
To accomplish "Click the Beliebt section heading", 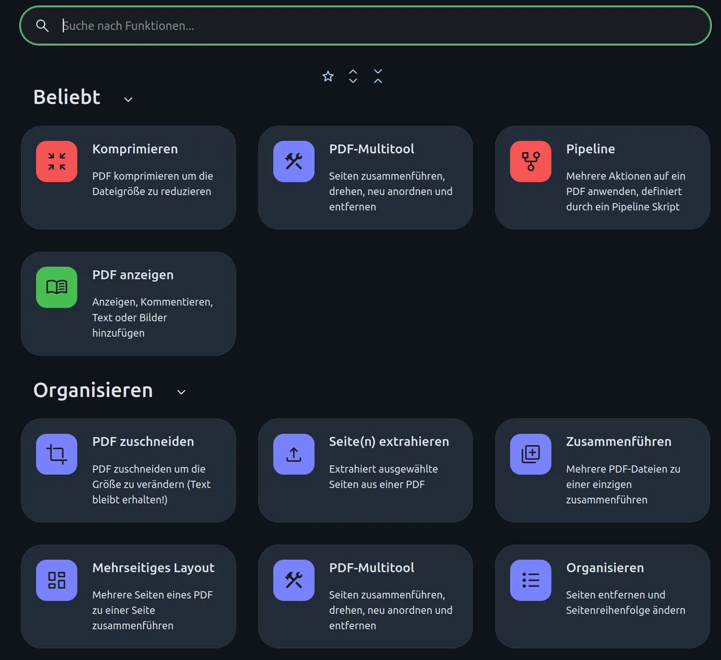I will (x=67, y=97).
